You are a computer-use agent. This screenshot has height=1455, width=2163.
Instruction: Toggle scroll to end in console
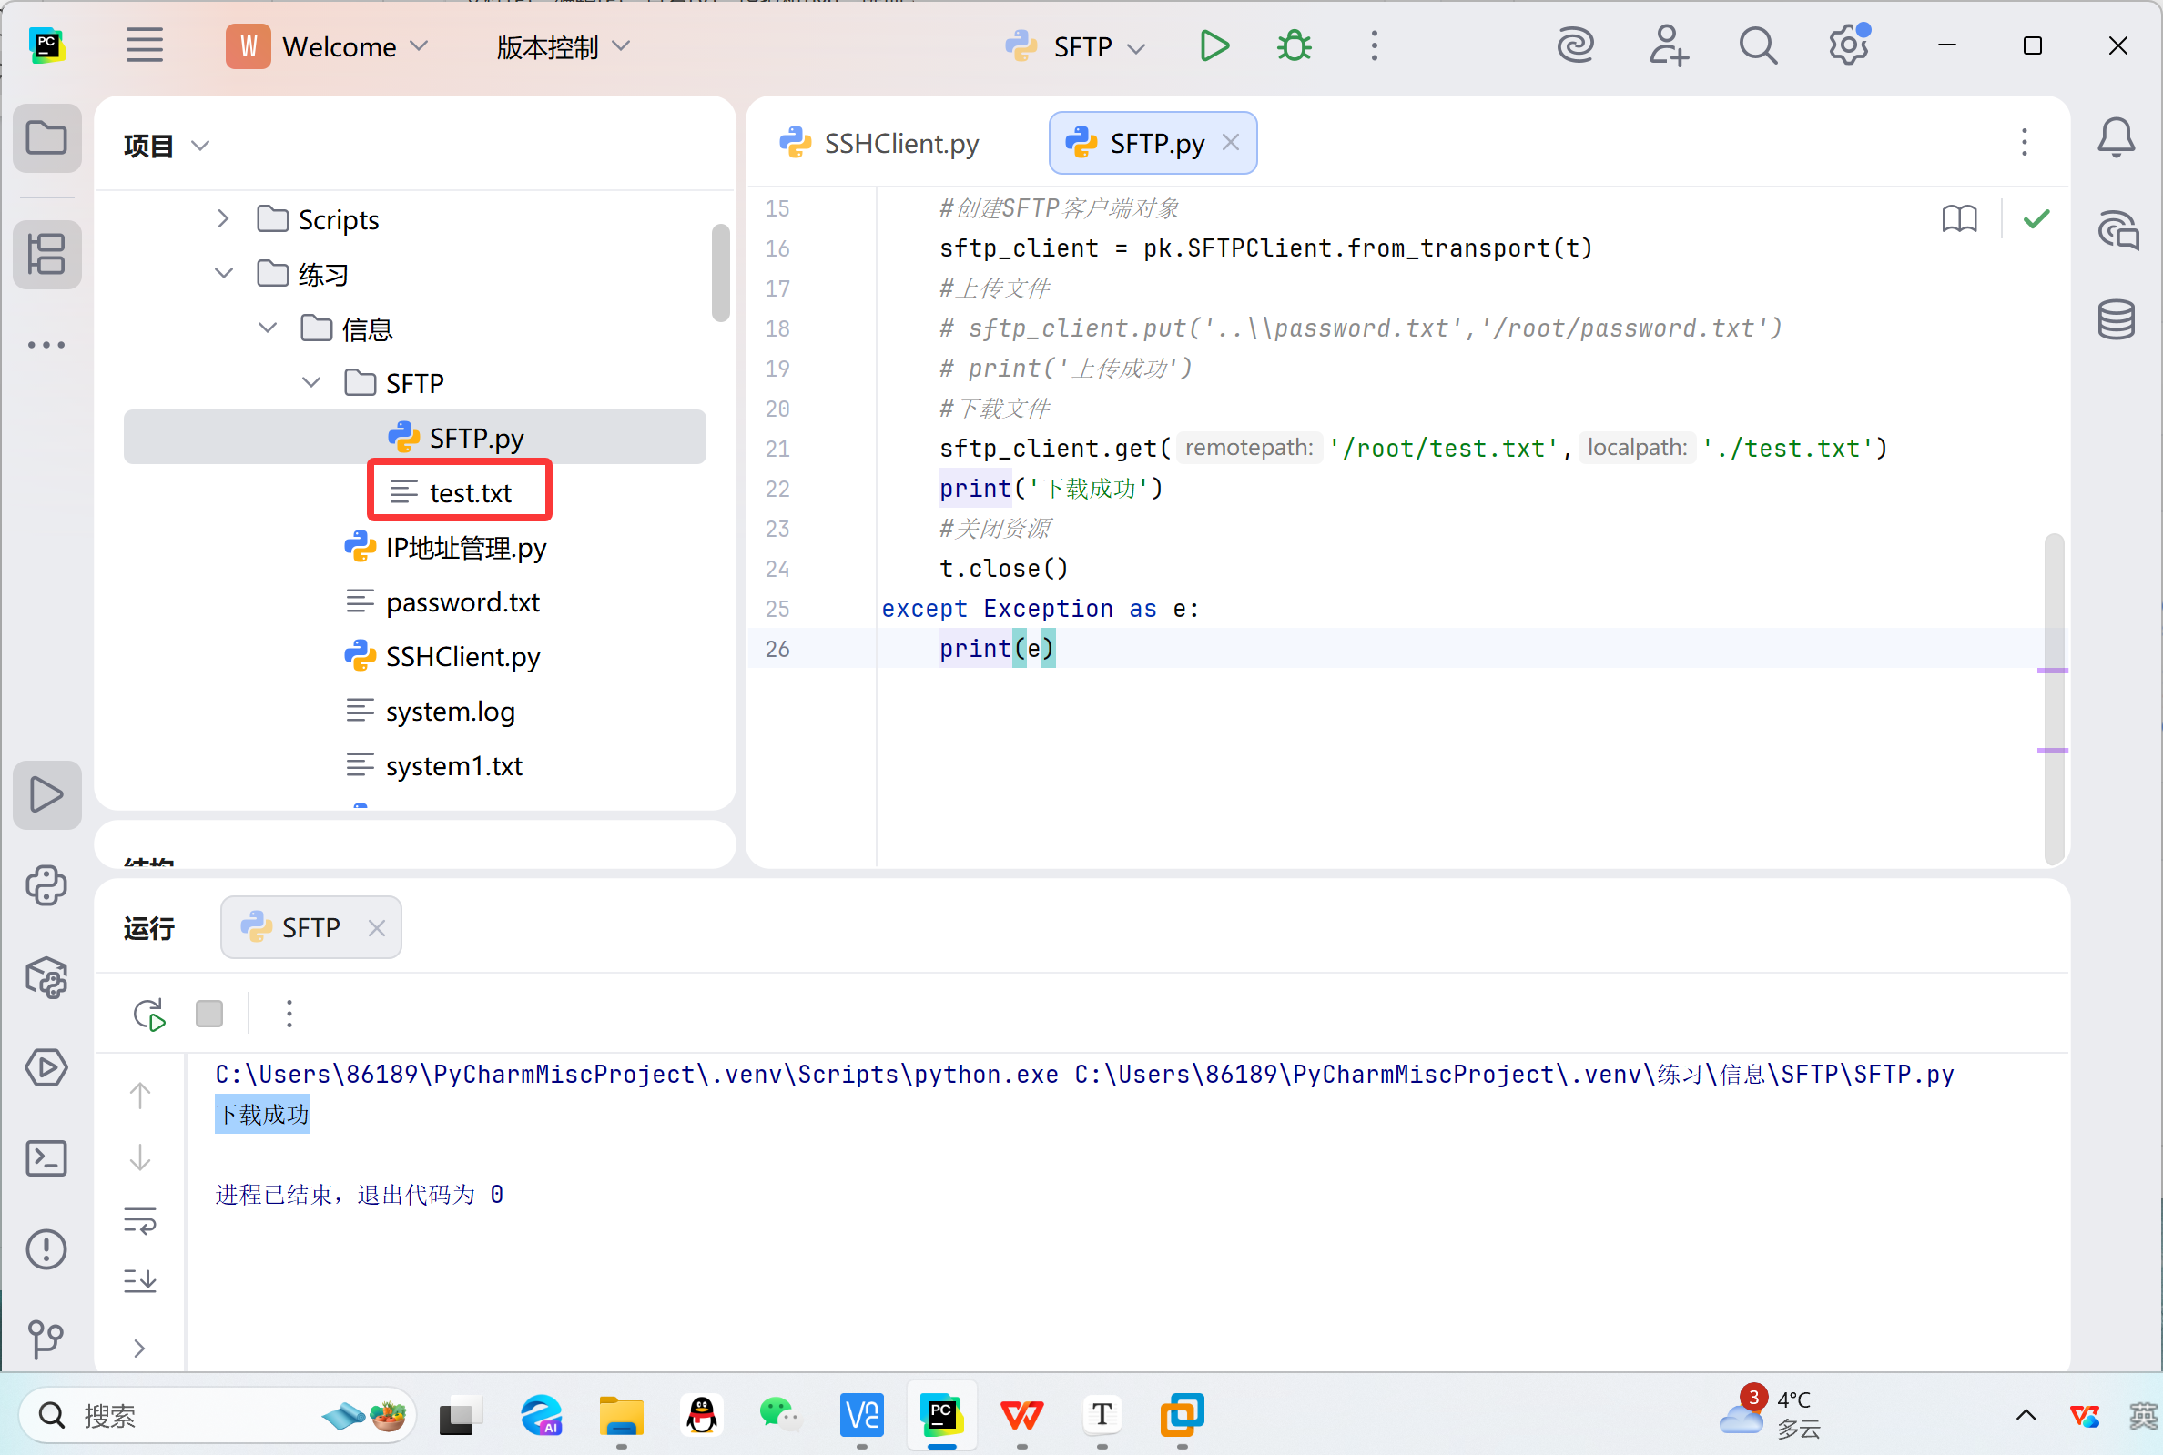(140, 1281)
